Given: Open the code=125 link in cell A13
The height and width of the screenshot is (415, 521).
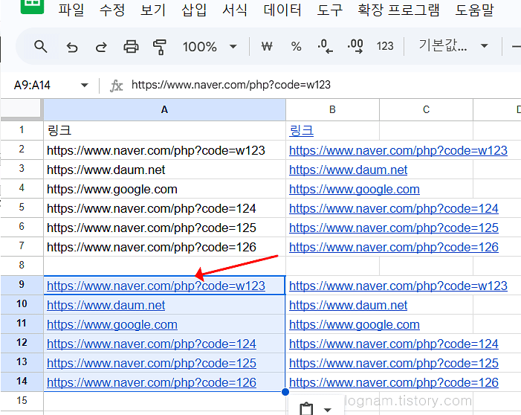Looking at the screenshot, I should pos(152,363).
